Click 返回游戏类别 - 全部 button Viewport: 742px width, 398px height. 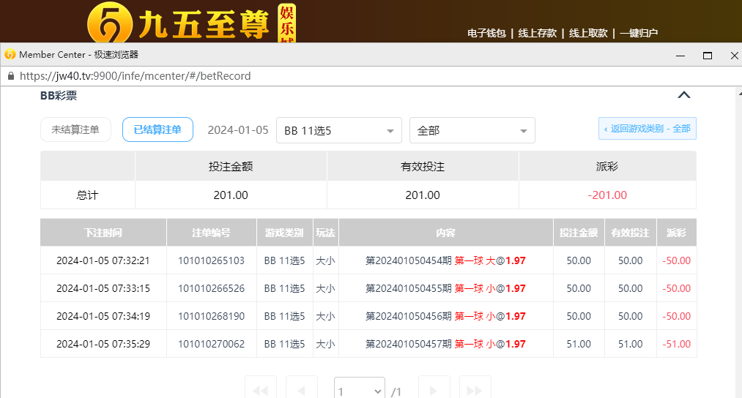tap(648, 129)
